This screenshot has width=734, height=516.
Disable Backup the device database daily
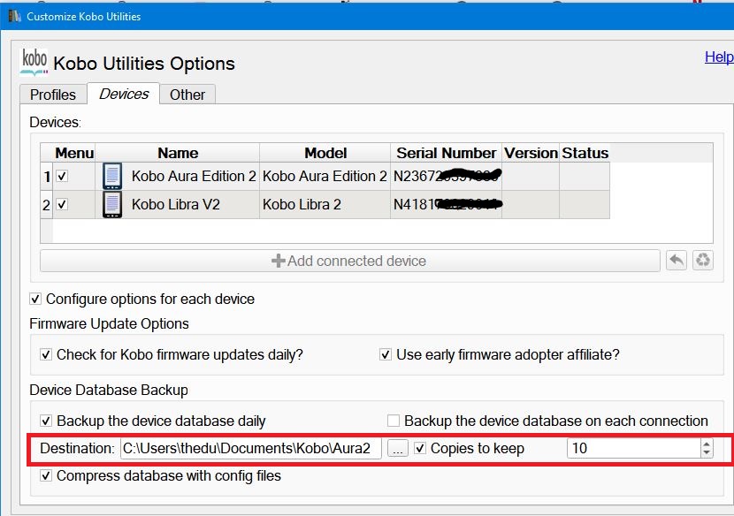pos(46,421)
